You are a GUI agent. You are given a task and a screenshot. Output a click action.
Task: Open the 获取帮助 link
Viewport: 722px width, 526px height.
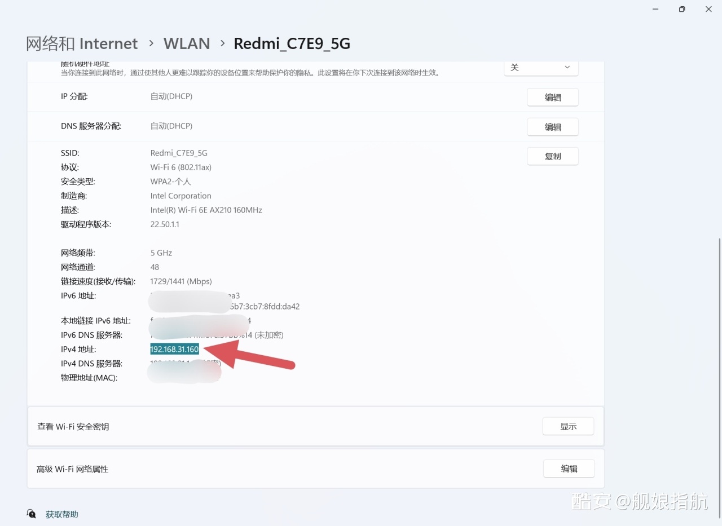[62, 514]
